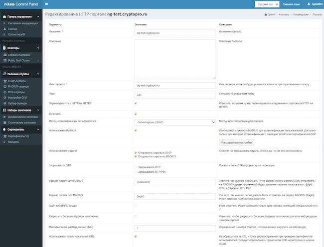This screenshot has height=247, width=324.
Task: Open Домой breadcrumb link
Action: pyautogui.click(x=271, y=14)
